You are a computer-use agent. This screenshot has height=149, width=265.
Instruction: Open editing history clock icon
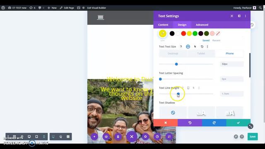(x=157, y=137)
